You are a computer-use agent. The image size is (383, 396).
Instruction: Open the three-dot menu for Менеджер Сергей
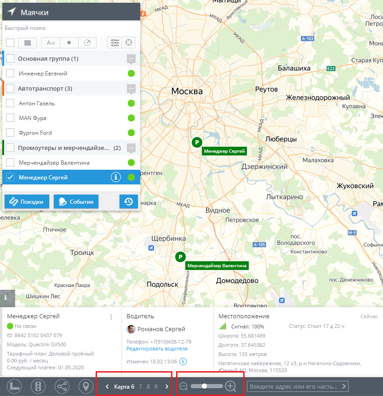[111, 317]
